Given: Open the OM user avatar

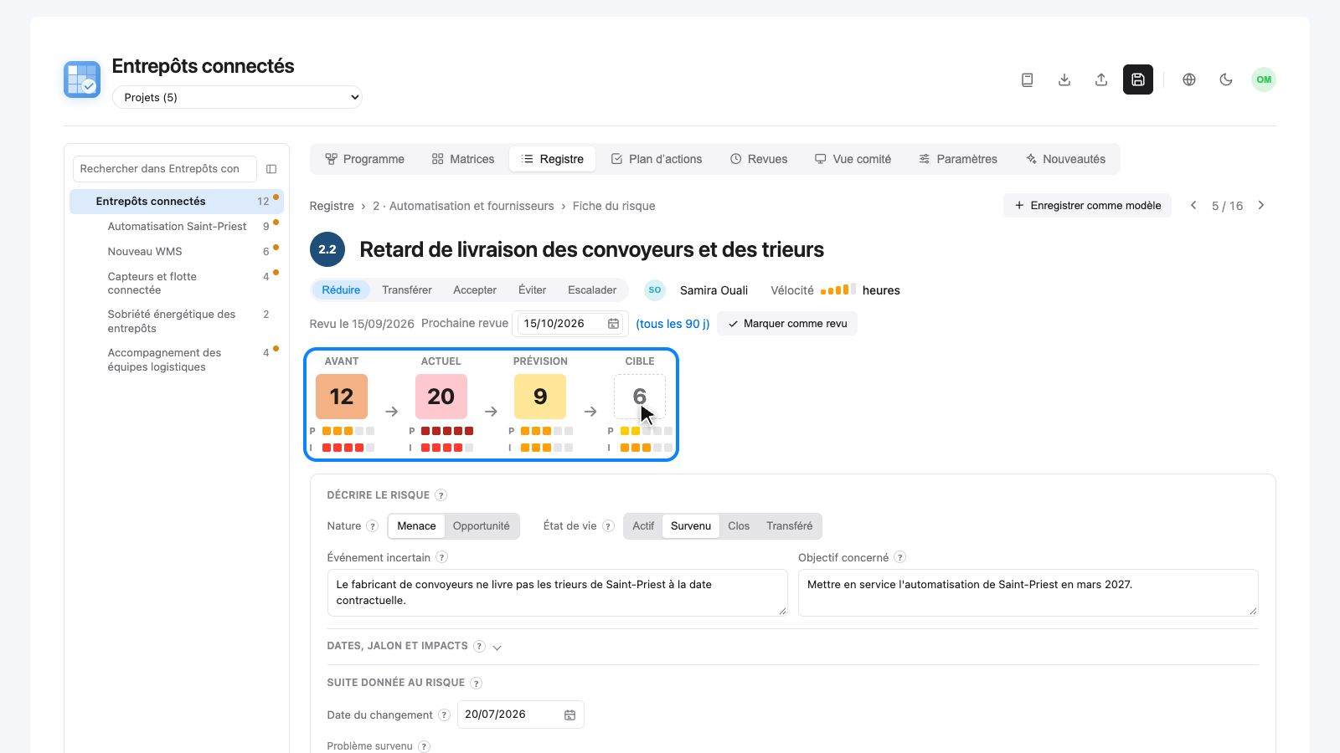Looking at the screenshot, I should pyautogui.click(x=1263, y=79).
